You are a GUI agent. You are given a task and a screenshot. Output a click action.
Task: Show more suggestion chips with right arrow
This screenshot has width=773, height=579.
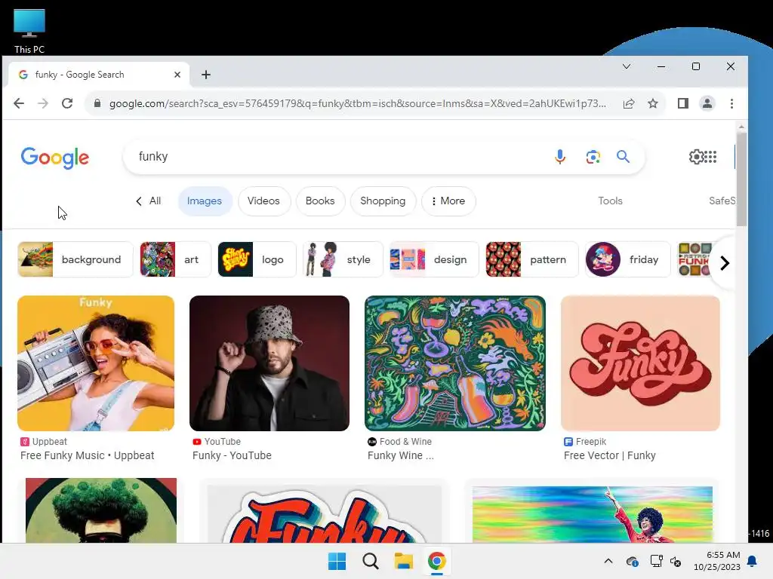[724, 263]
